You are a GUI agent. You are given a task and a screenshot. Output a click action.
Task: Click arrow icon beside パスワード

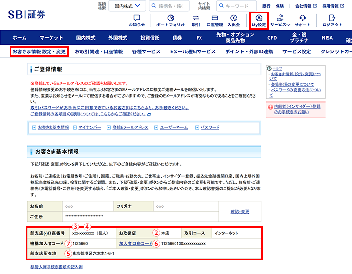(197, 128)
